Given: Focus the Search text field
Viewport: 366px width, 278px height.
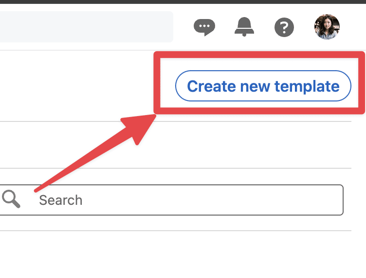Looking at the screenshot, I should pos(171,200).
